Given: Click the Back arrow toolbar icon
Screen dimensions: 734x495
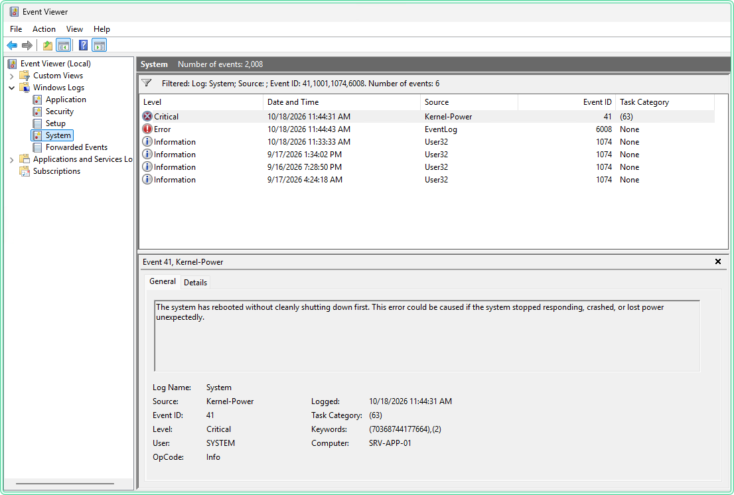Looking at the screenshot, I should point(12,45).
